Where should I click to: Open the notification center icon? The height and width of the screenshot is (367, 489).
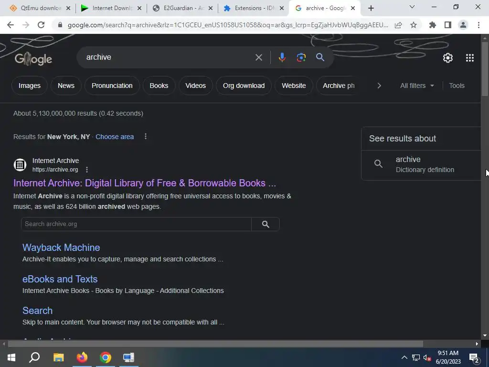click(x=474, y=358)
